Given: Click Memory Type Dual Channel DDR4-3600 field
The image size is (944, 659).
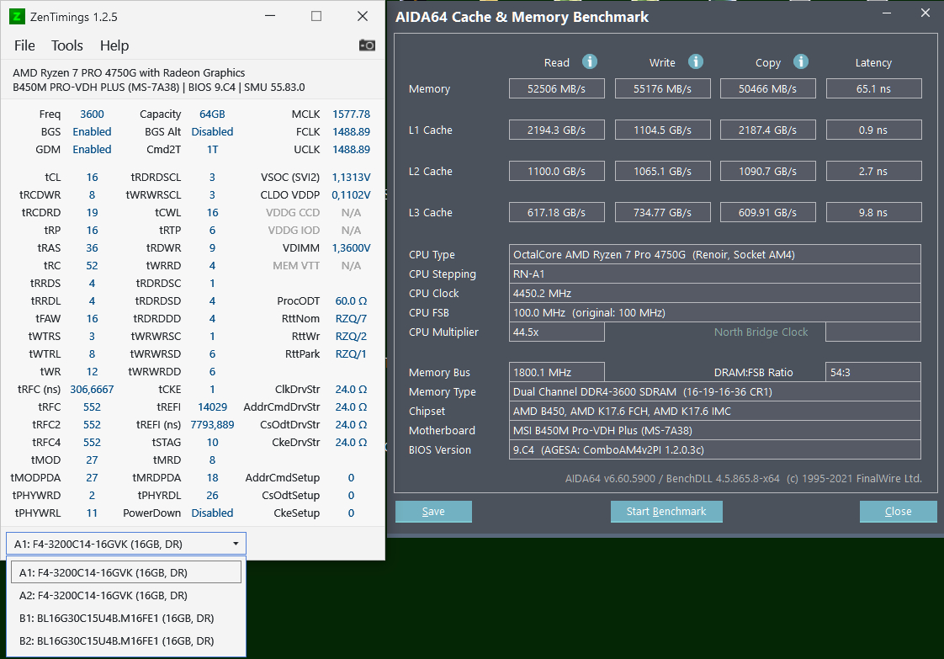Looking at the screenshot, I should point(714,391).
